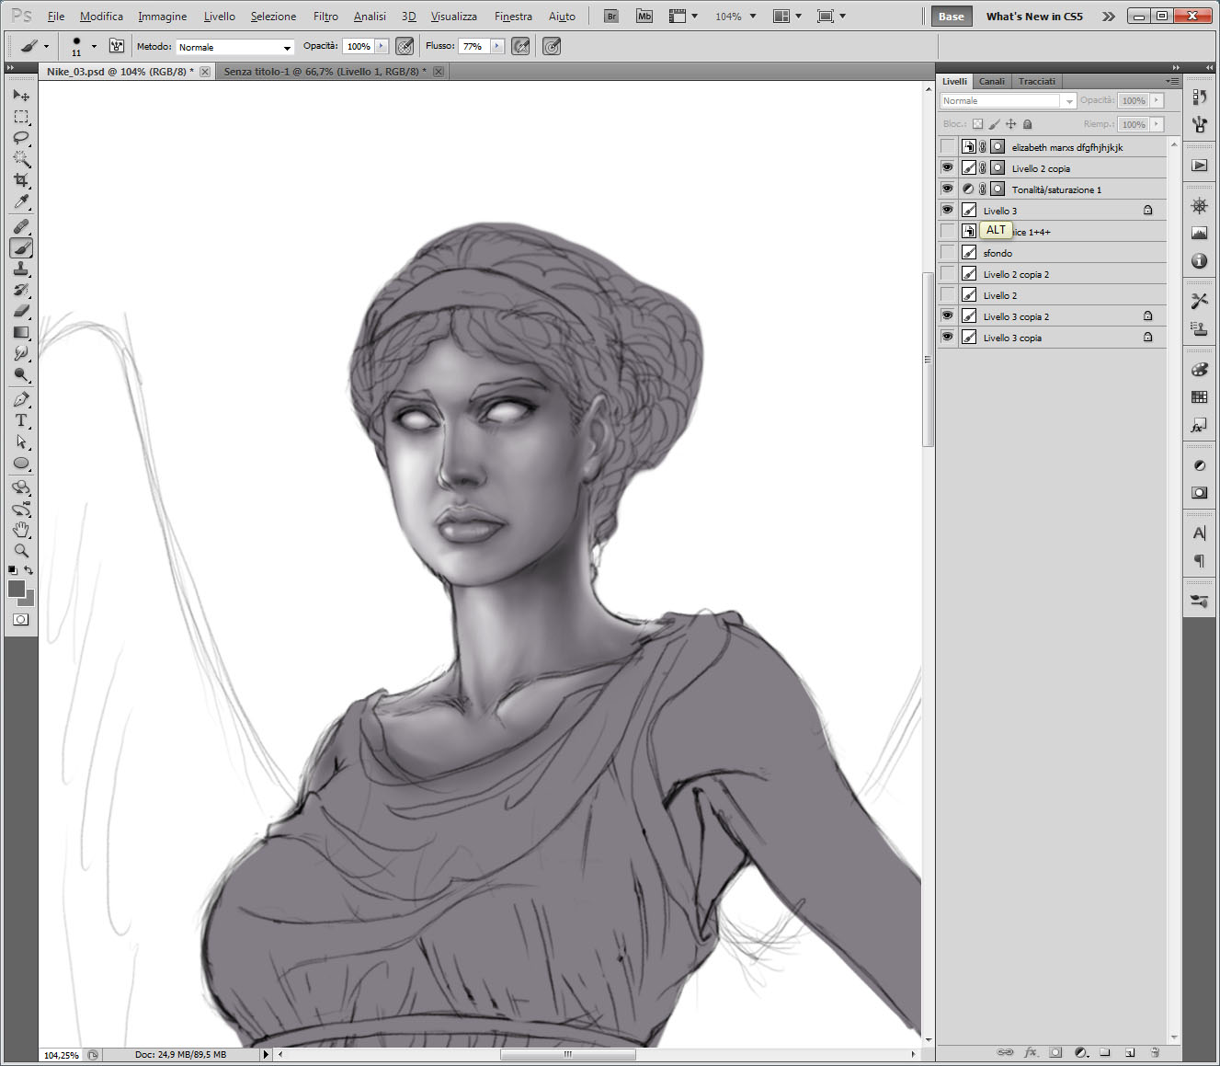Screen dimensions: 1220x1066
Task: Open the Metodo blending mode dropdown
Action: pos(235,47)
